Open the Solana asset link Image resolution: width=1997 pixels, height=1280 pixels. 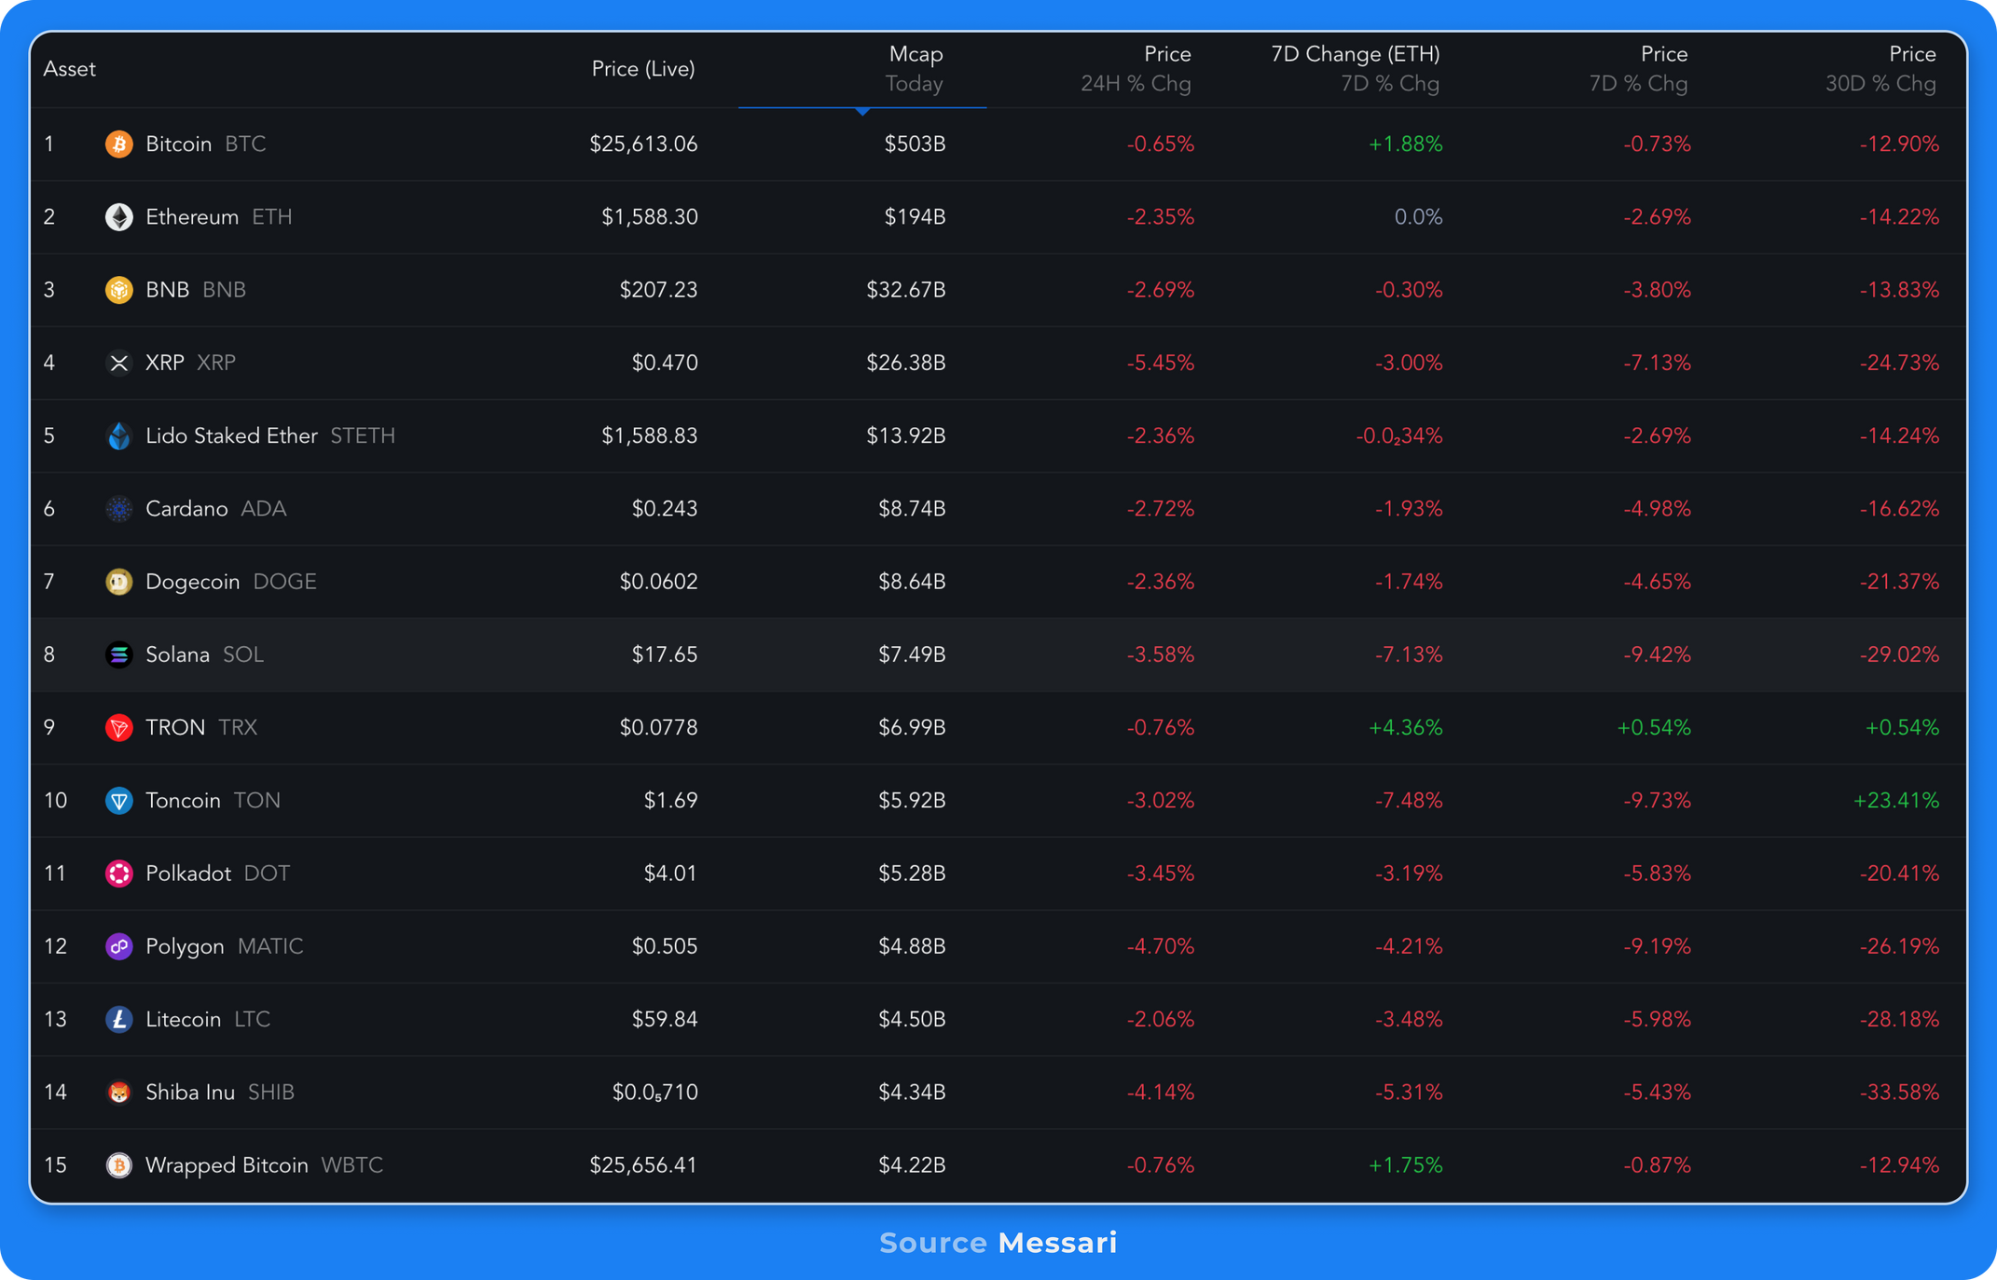pos(177,654)
